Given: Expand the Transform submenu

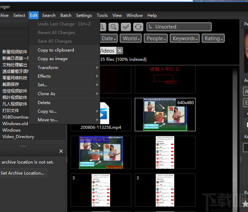Looking at the screenshot, I should (64, 68).
